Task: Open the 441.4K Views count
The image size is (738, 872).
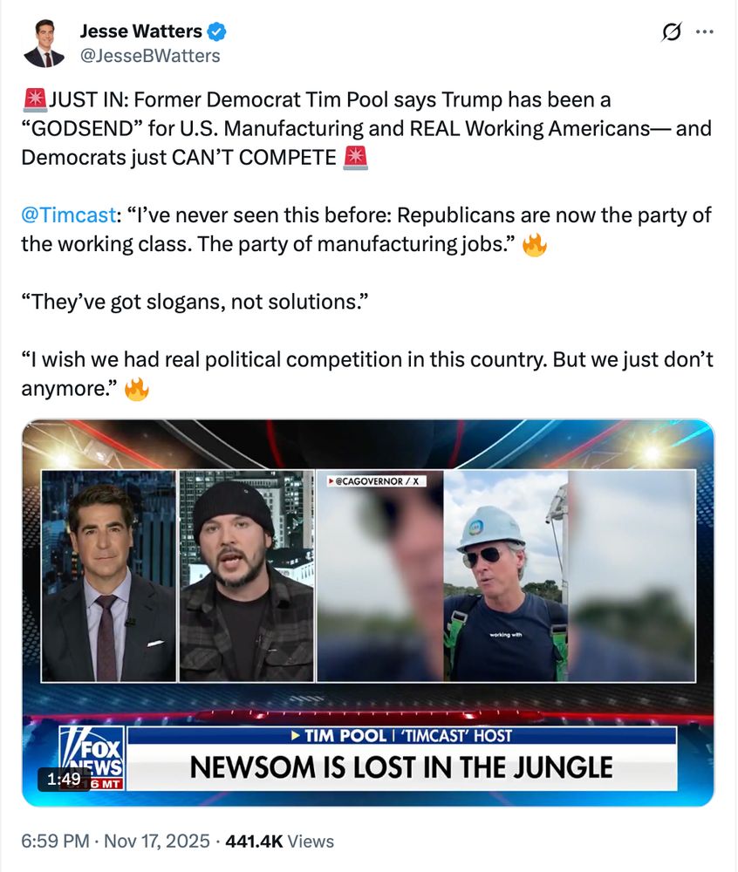Action: point(280,841)
